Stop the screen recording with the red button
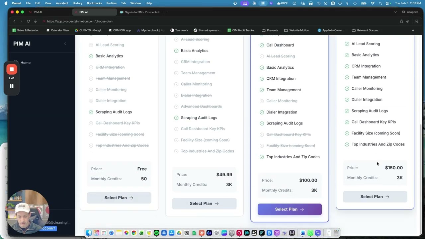 click(x=12, y=69)
